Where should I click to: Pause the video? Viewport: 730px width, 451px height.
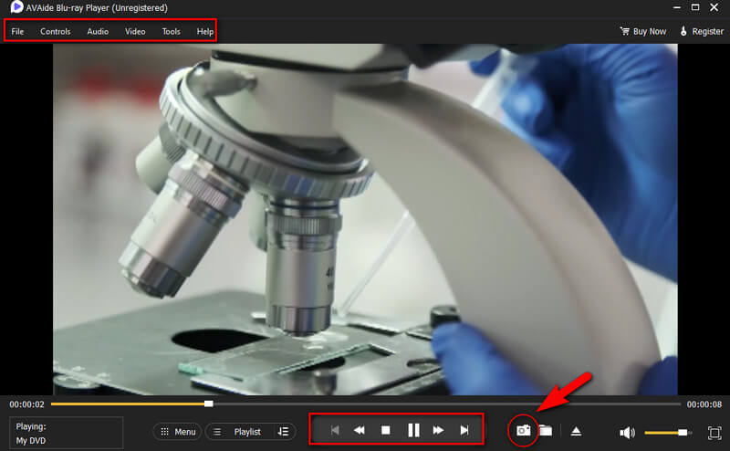[x=413, y=430]
